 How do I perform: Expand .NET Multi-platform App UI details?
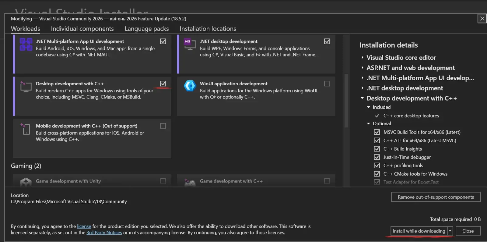point(362,78)
